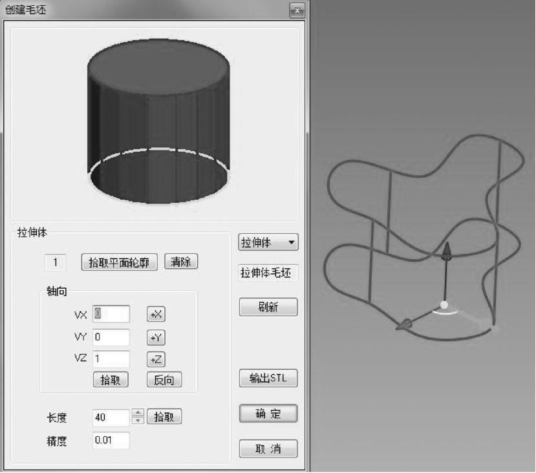
Task: Click the 精度 value field
Action: [x=111, y=440]
